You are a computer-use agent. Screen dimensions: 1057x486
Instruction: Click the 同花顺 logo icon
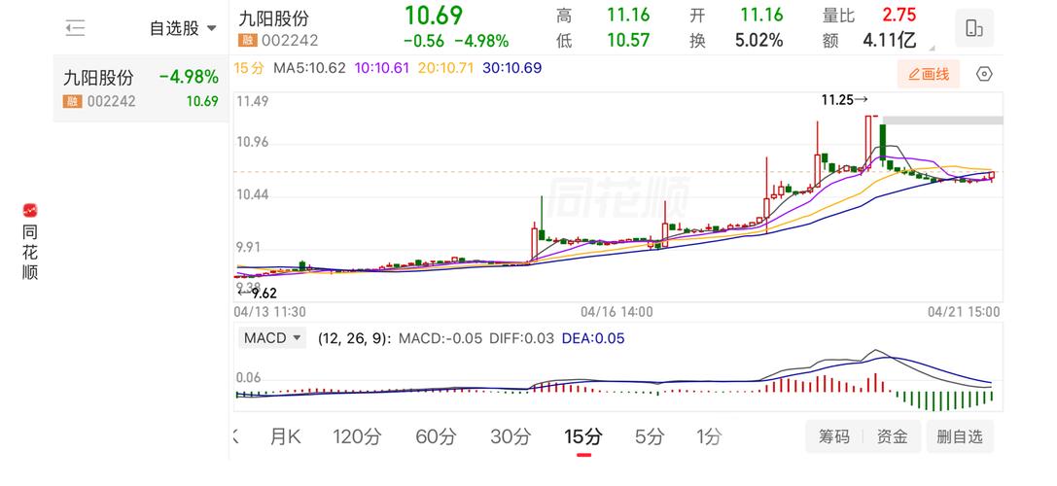coord(30,210)
